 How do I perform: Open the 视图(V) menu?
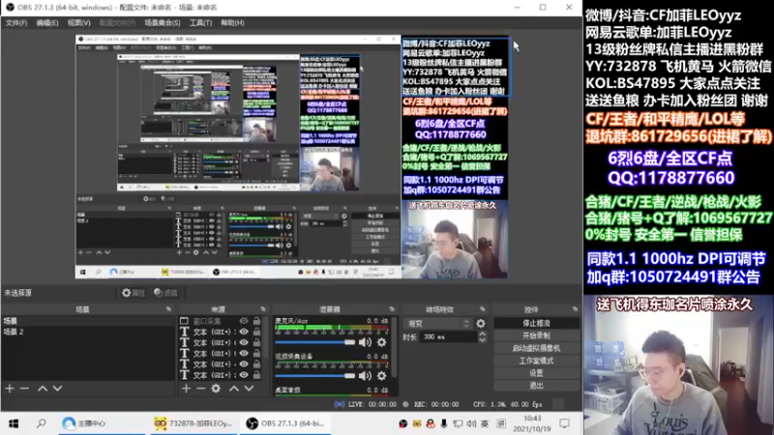click(x=79, y=22)
